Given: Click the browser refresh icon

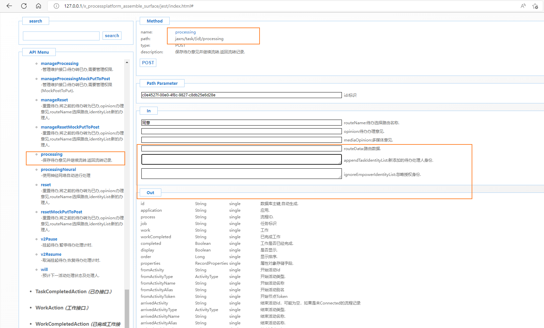Looking at the screenshot, I should [x=24, y=6].
